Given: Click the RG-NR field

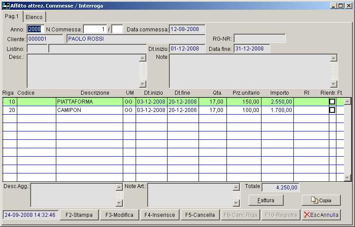Looking at the screenshot, I should pyautogui.click(x=259, y=38).
